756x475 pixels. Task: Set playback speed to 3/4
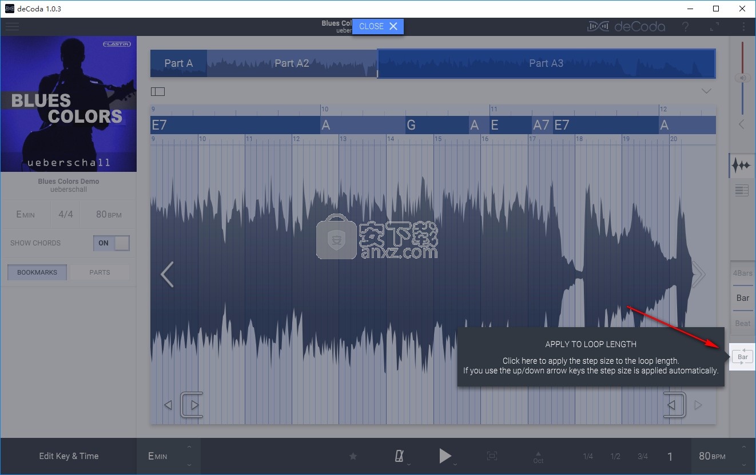click(643, 456)
